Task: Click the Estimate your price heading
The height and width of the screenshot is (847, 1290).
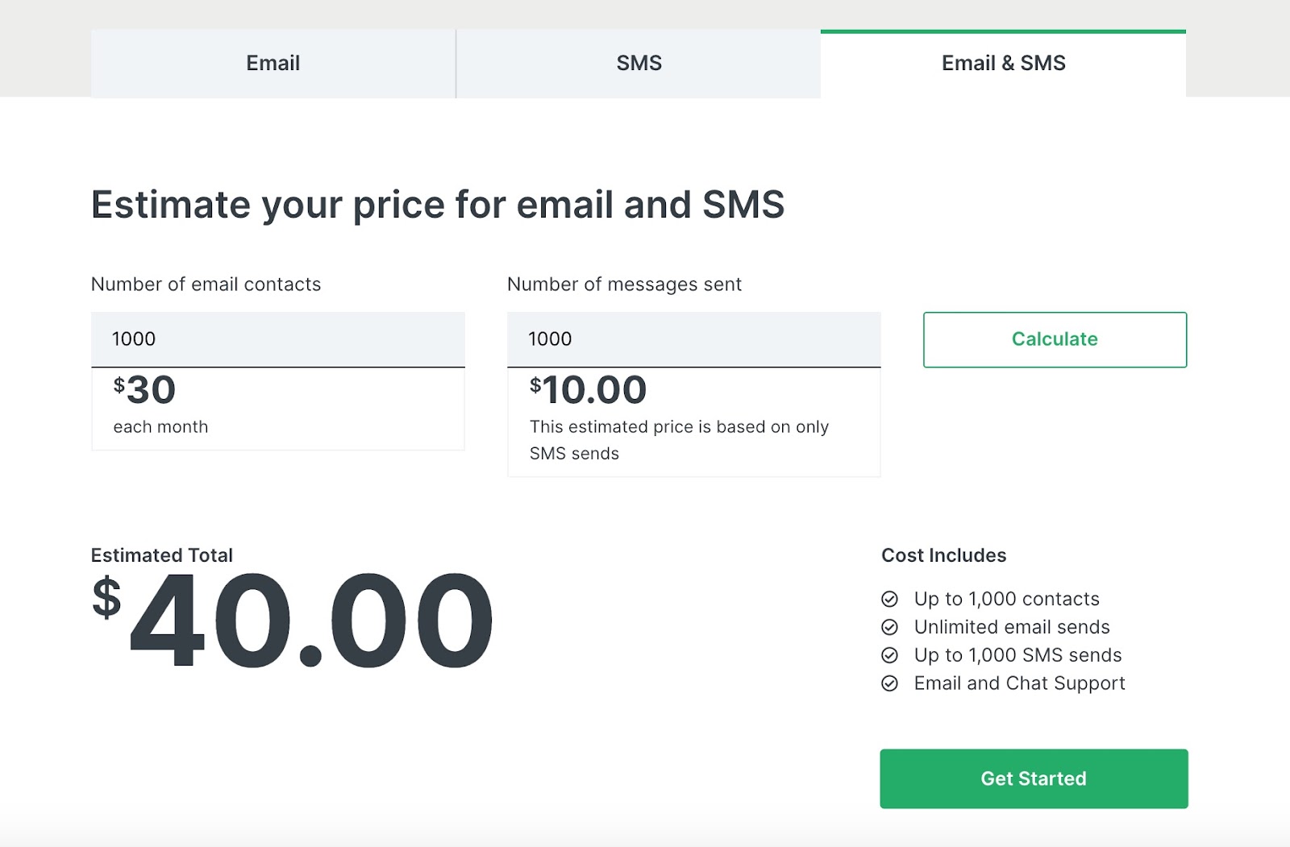Action: point(437,205)
